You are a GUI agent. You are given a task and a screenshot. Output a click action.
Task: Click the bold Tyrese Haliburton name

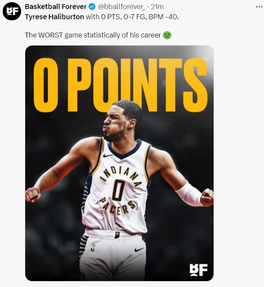point(55,17)
